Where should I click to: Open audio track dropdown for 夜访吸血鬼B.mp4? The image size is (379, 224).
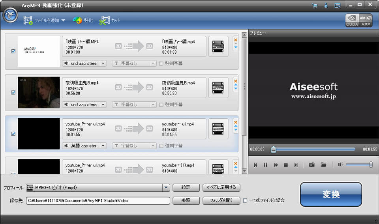(103, 105)
